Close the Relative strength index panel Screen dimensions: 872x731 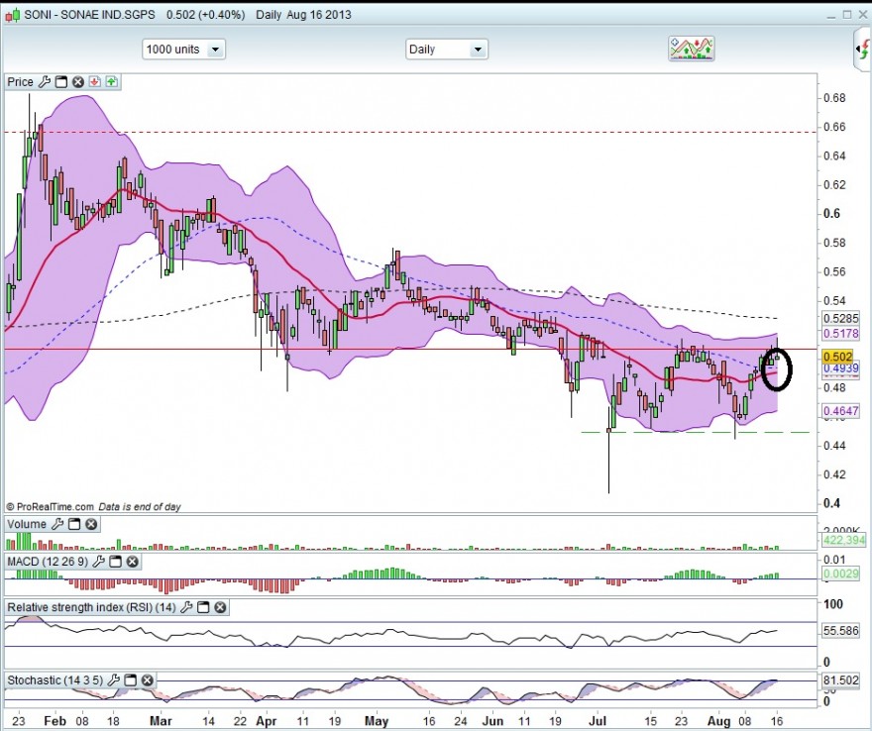pos(220,607)
